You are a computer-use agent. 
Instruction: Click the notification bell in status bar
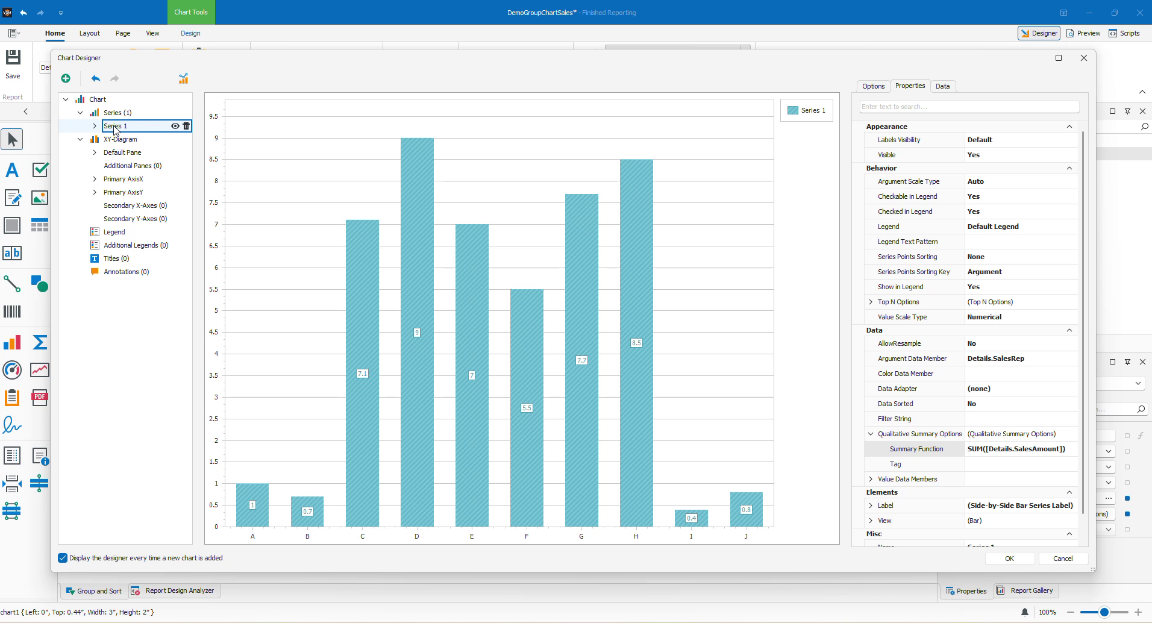pos(1025,612)
